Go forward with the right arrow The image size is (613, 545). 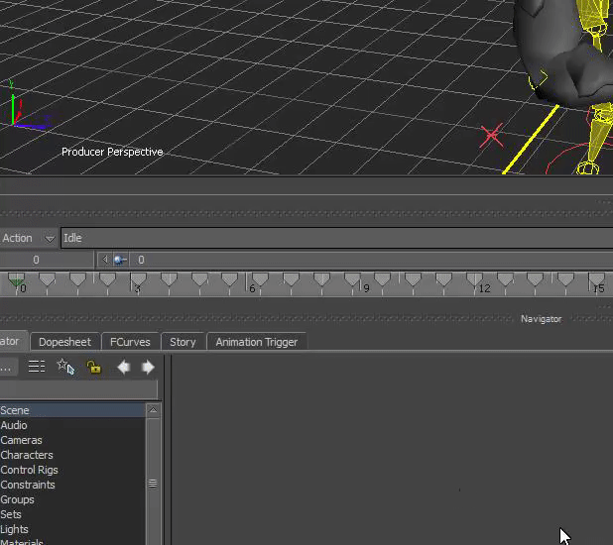point(148,367)
